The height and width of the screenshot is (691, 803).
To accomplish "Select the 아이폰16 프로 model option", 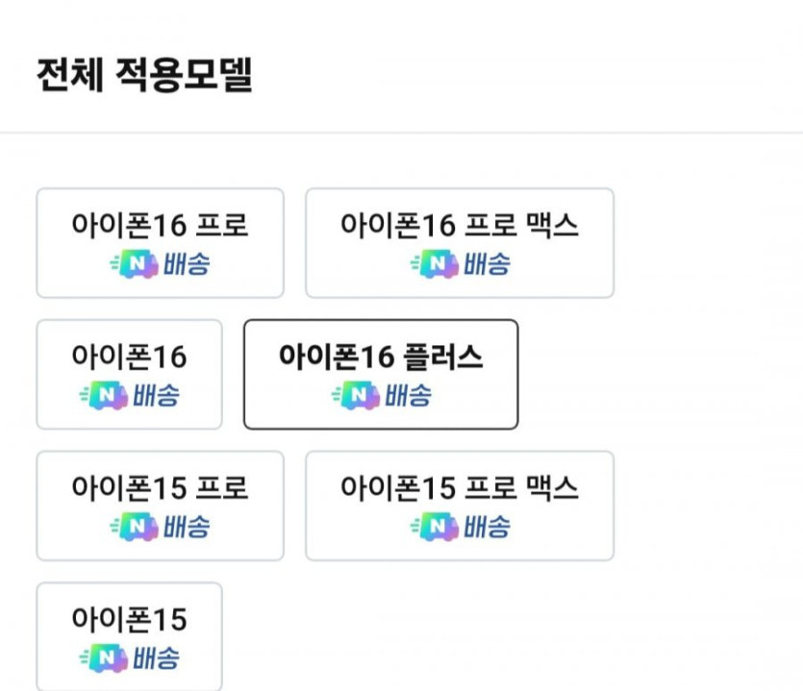I will click(160, 226).
